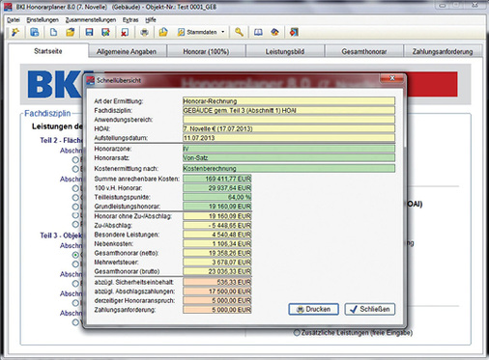Switch to the Allgemeine Angaben tab
Image resolution: width=489 pixels, height=360 pixels.
(127, 51)
